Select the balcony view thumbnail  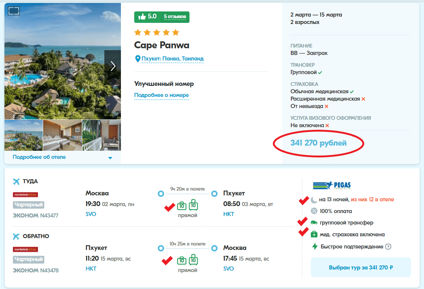[x=101, y=135]
